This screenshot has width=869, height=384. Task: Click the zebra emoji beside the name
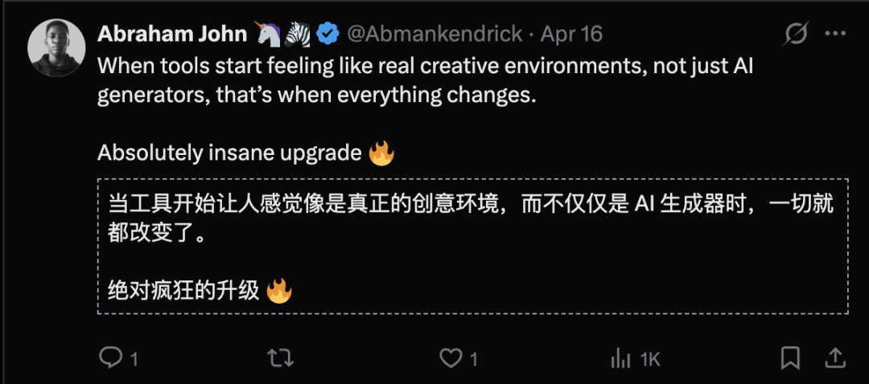point(298,35)
